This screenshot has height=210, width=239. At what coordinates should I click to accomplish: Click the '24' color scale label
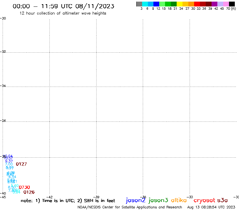tap(181, 9)
